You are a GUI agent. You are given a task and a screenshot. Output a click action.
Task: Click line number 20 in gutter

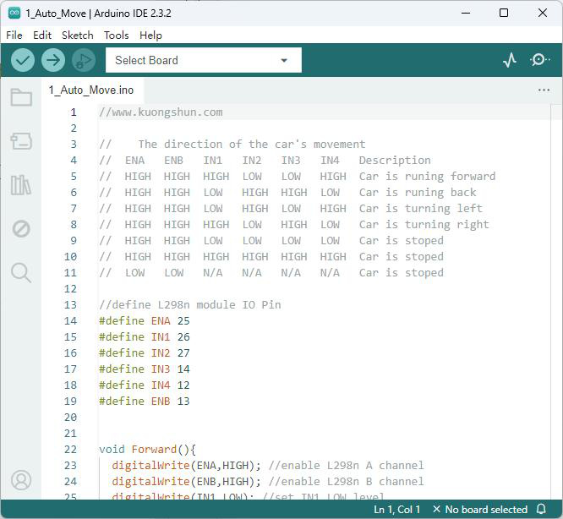(70, 418)
